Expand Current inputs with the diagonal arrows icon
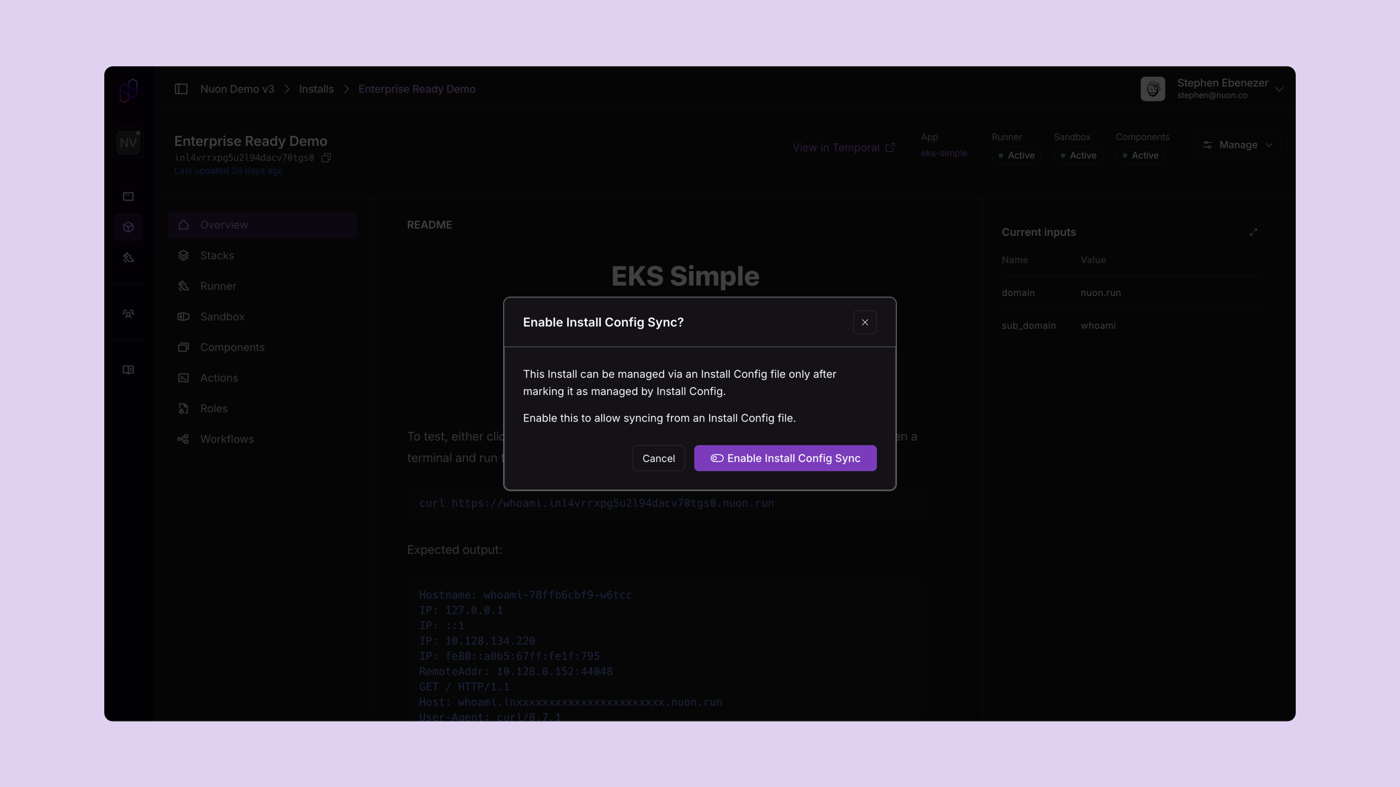 tap(1254, 232)
